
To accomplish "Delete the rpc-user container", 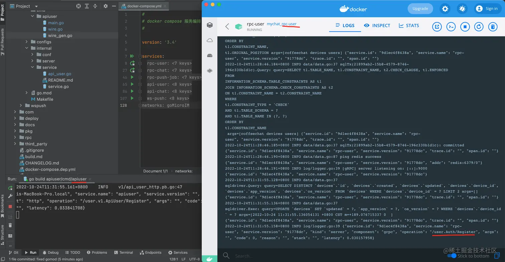I will pos(493,27).
